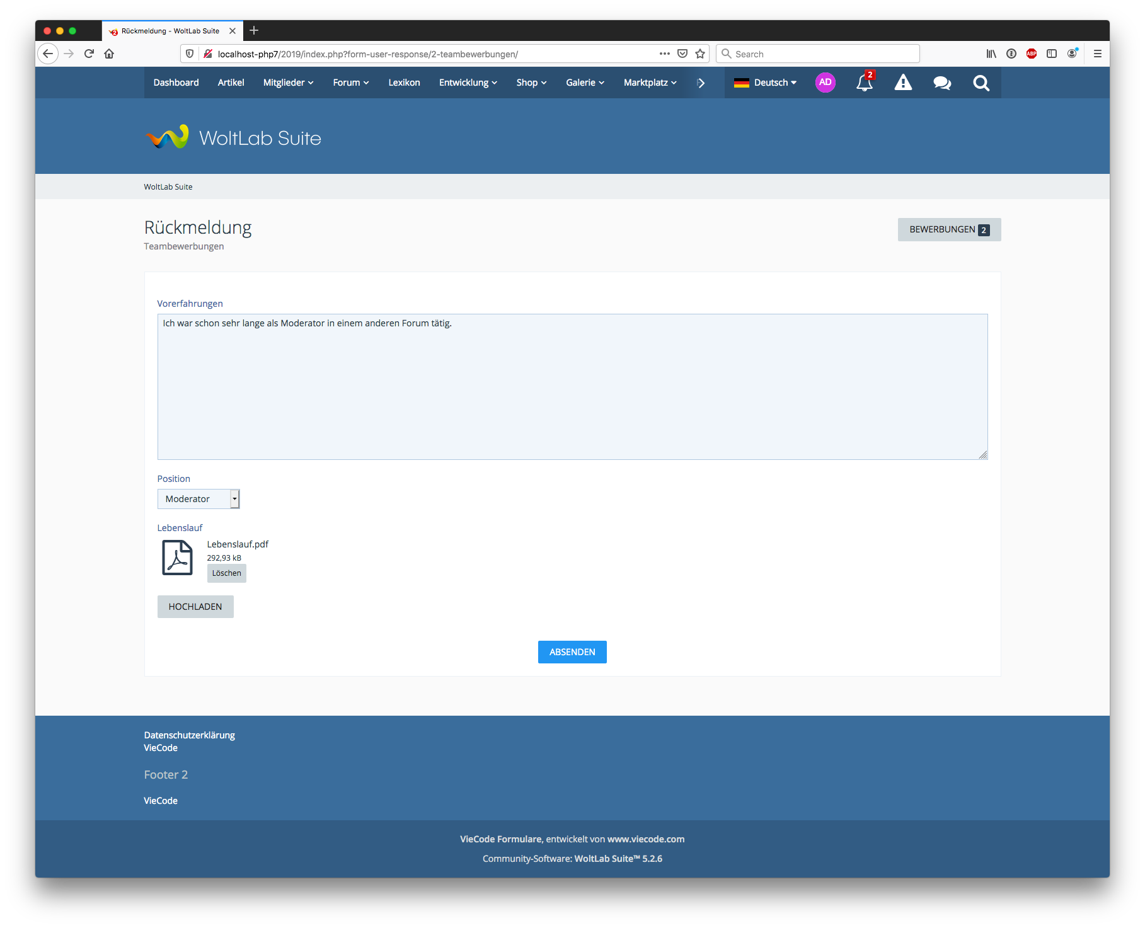Delete the uploaded file with Löschen

[226, 573]
